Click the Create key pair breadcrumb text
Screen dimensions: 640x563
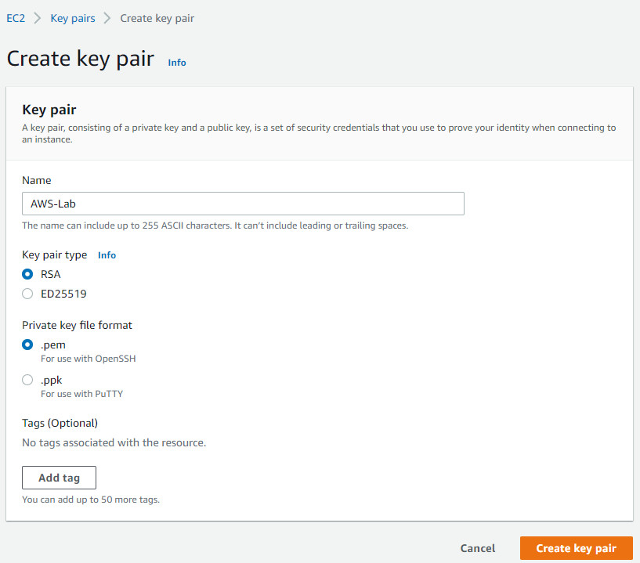(x=157, y=18)
